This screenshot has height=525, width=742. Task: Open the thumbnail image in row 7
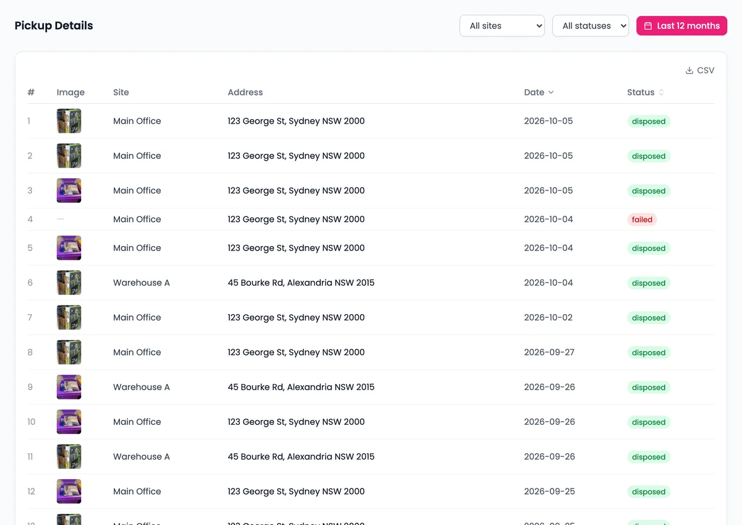69,317
